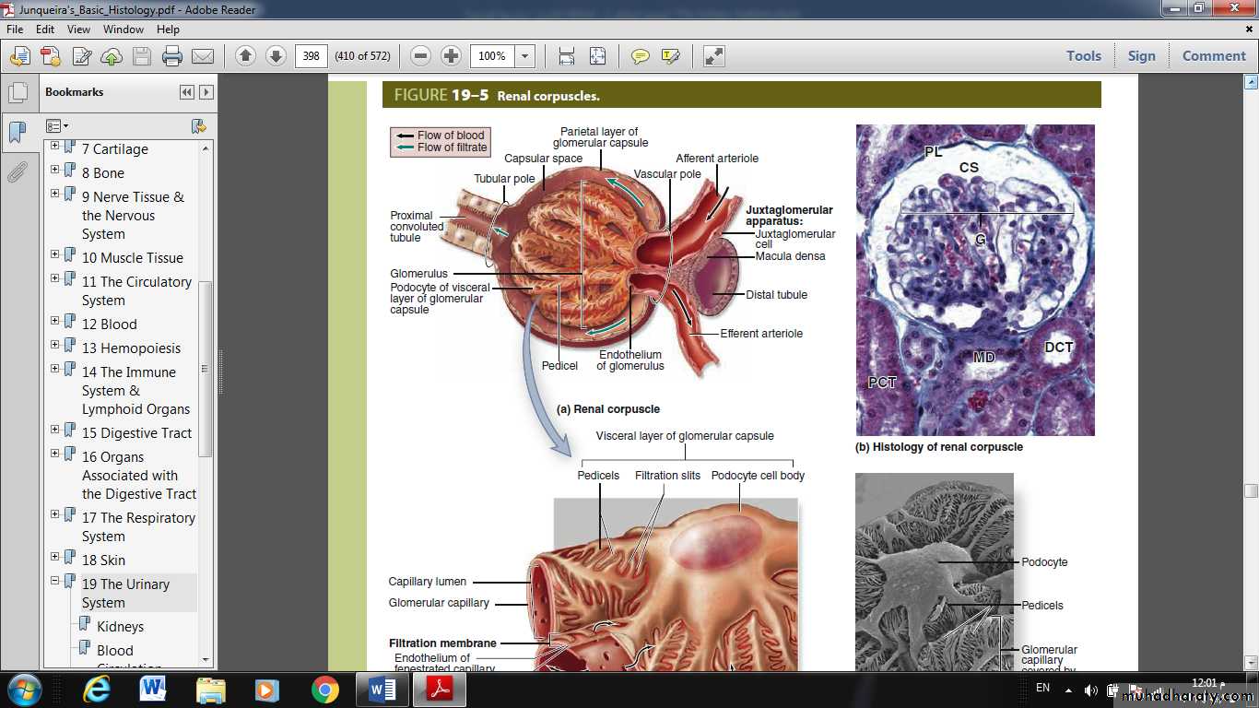The image size is (1259, 708).
Task: Open the Tools pane
Action: point(1084,56)
